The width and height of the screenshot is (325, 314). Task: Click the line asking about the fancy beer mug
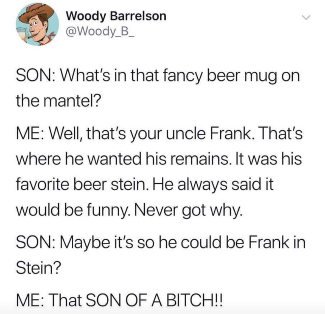click(158, 76)
